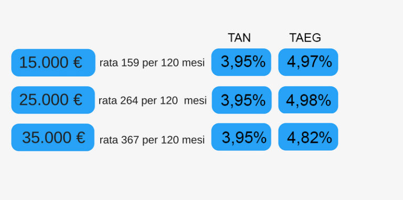Image resolution: width=403 pixels, height=200 pixels.
Task: Click the second row 3,95% TAN box
Action: [241, 100]
